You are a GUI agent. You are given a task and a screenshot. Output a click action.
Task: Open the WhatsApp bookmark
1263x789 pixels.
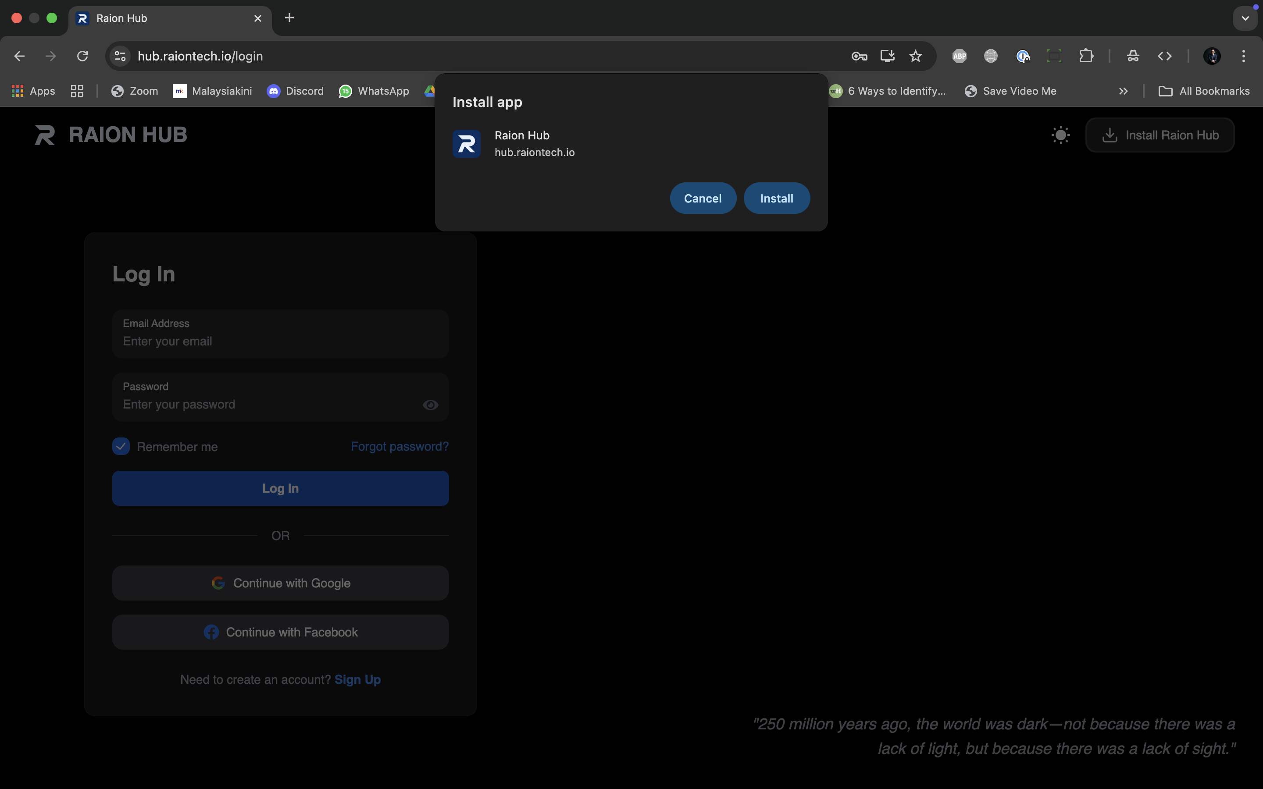(374, 91)
